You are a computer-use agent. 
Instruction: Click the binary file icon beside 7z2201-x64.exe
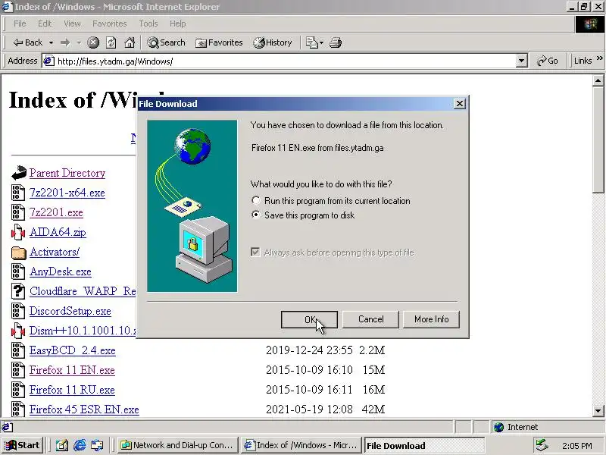(17, 193)
